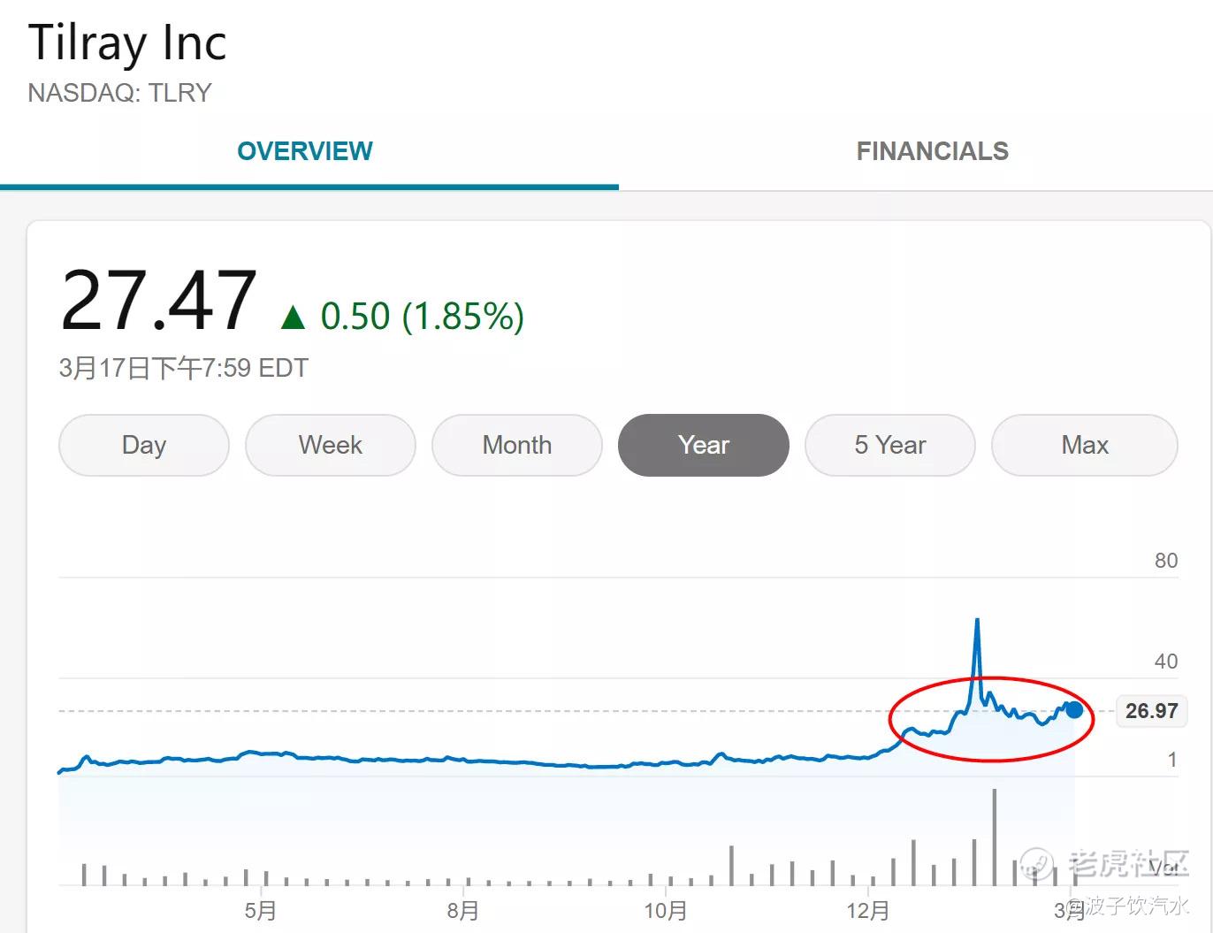Viewport: 1213px width, 933px height.
Task: Show the Week chart range
Action: (331, 445)
